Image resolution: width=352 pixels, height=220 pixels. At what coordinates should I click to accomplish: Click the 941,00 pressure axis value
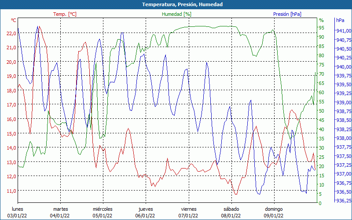344,31
